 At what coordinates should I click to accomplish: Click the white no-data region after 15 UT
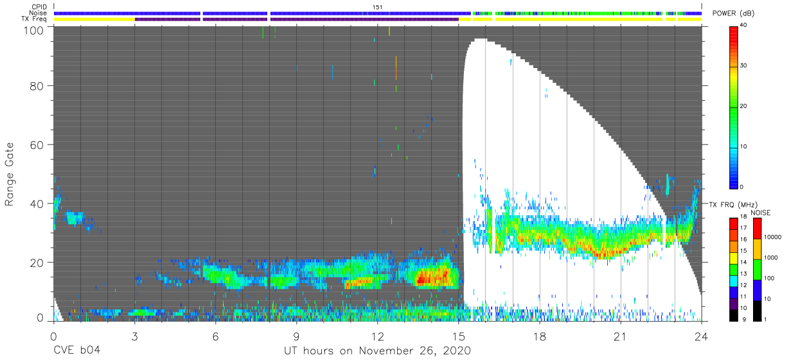coord(546,148)
